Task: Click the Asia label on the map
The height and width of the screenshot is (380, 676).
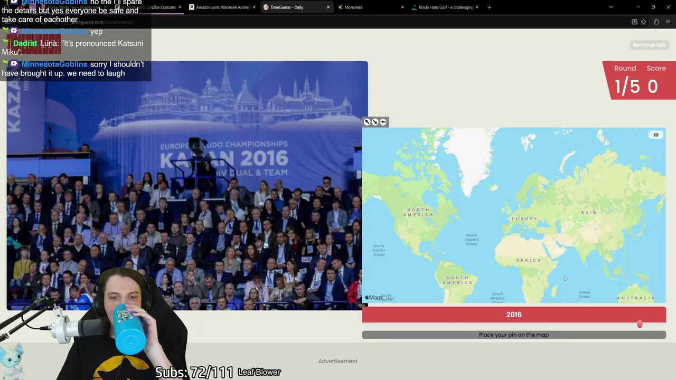Action: [x=589, y=212]
